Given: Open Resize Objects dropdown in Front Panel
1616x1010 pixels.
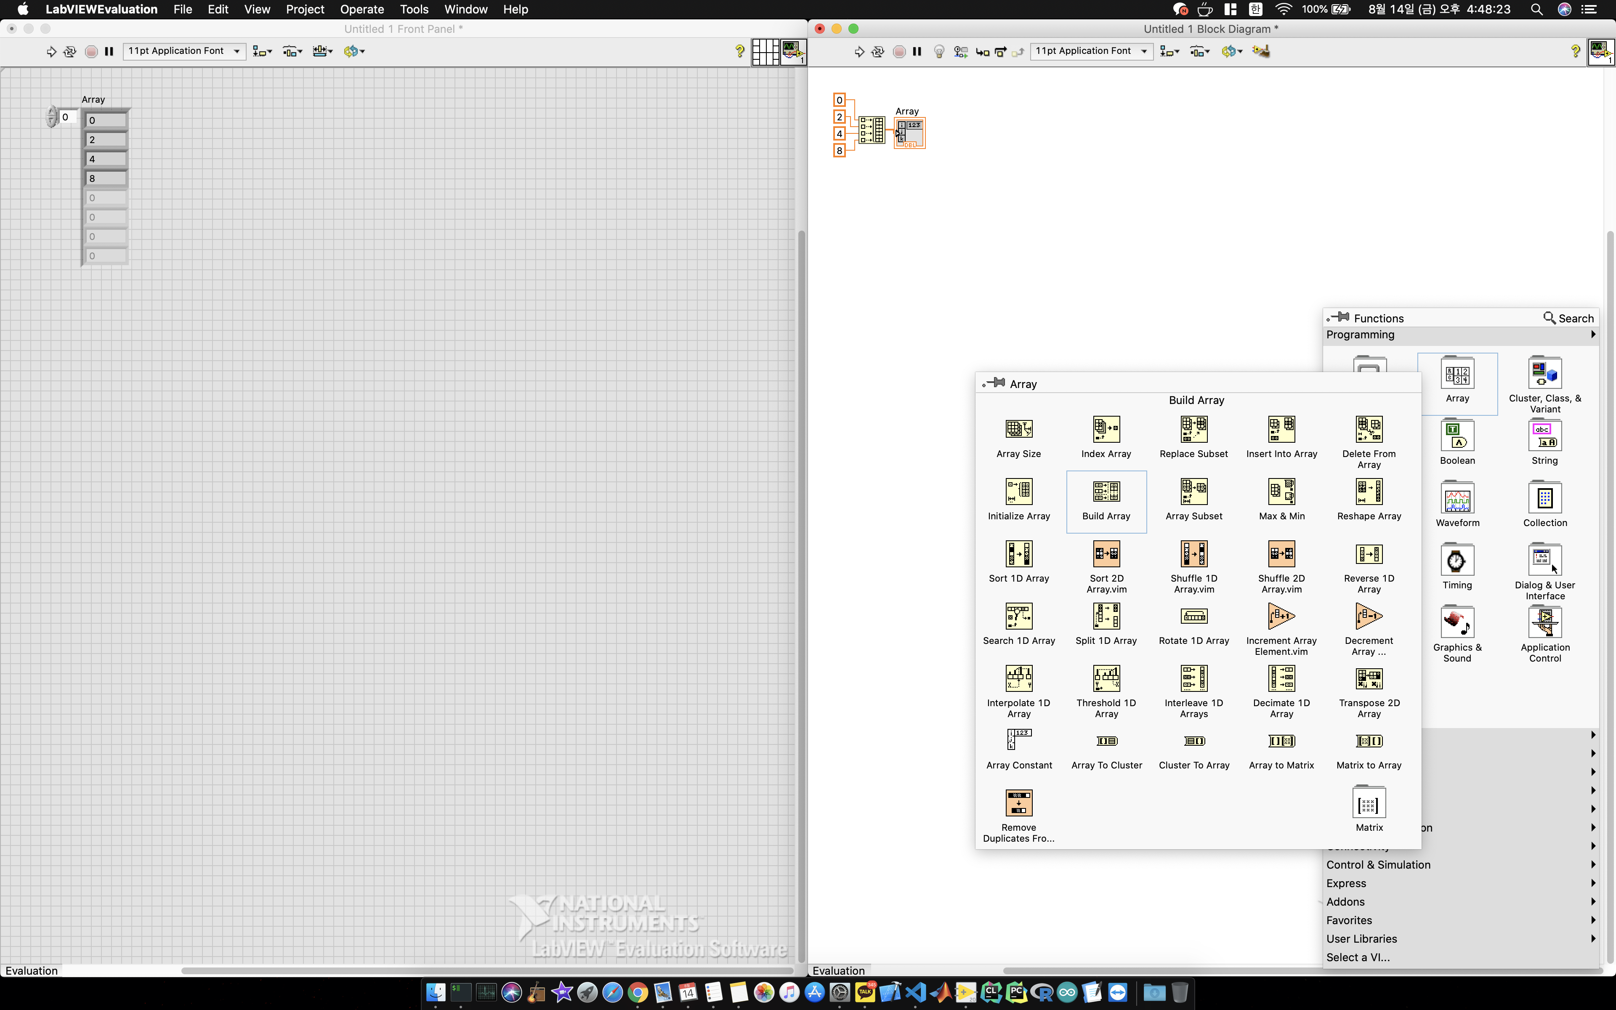Looking at the screenshot, I should click(x=322, y=51).
